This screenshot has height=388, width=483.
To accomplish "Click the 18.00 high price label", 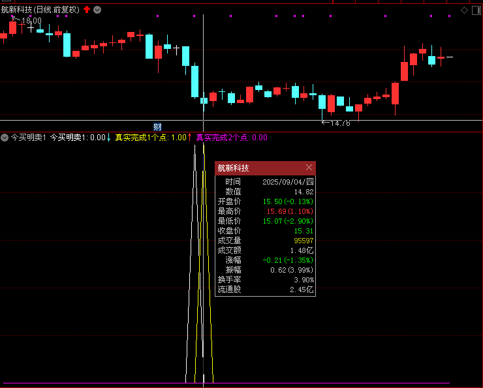I will point(31,21).
